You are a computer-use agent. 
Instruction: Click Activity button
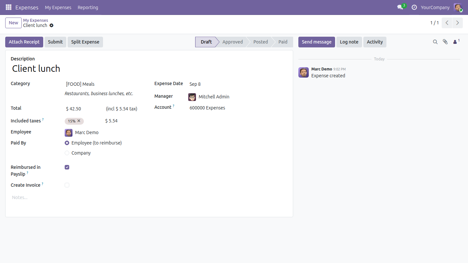tap(375, 42)
